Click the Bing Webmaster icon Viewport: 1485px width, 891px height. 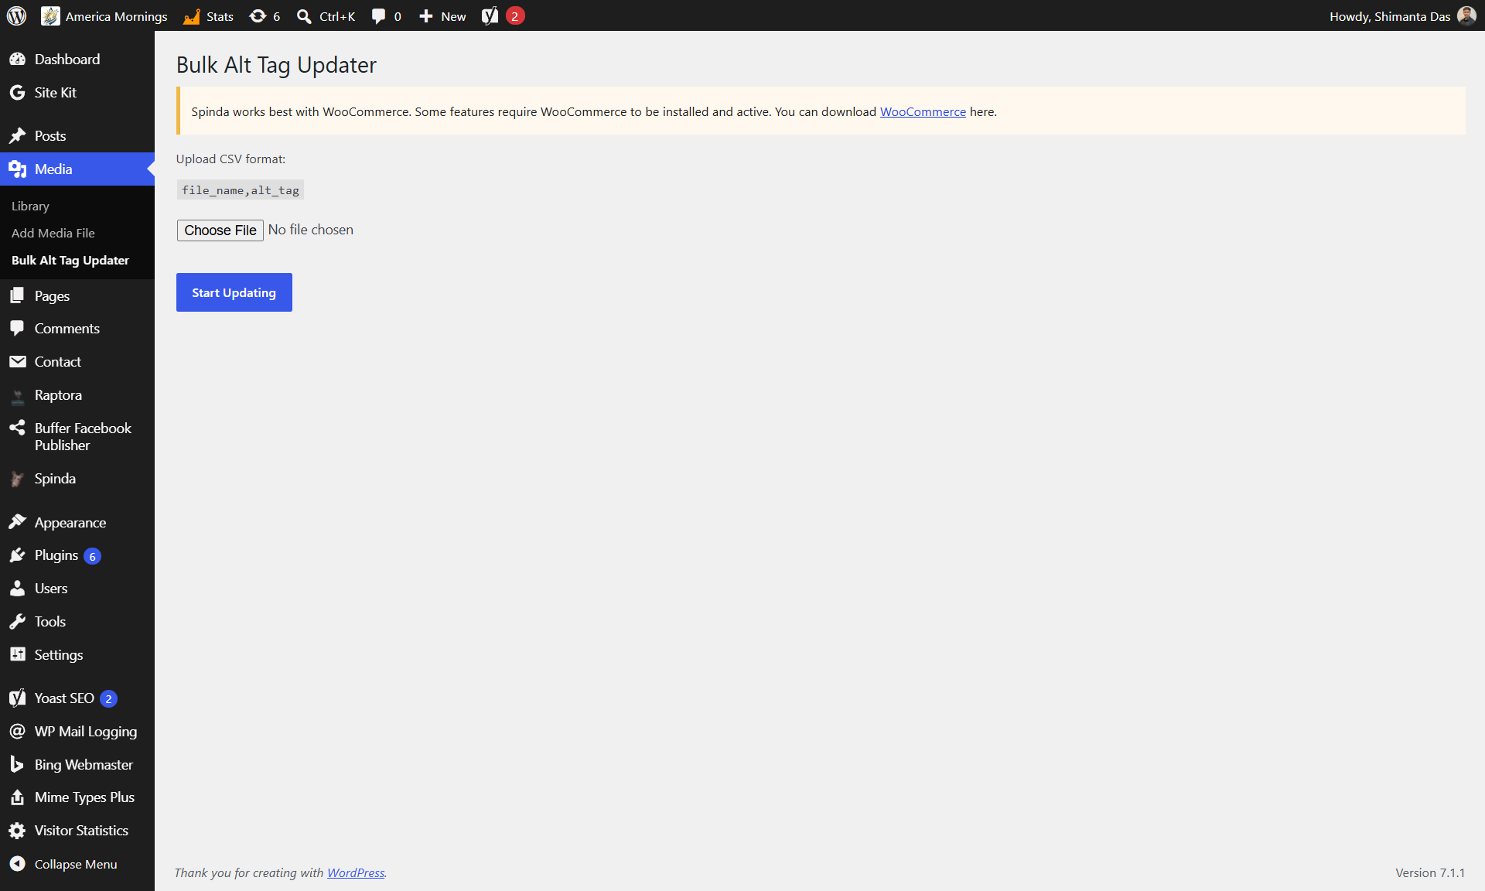(x=17, y=764)
